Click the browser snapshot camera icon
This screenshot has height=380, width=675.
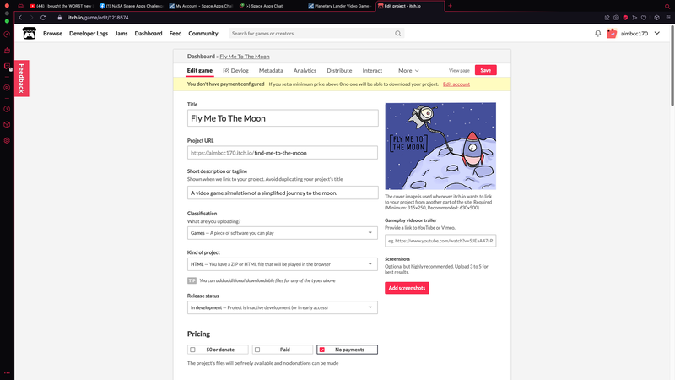tap(616, 18)
